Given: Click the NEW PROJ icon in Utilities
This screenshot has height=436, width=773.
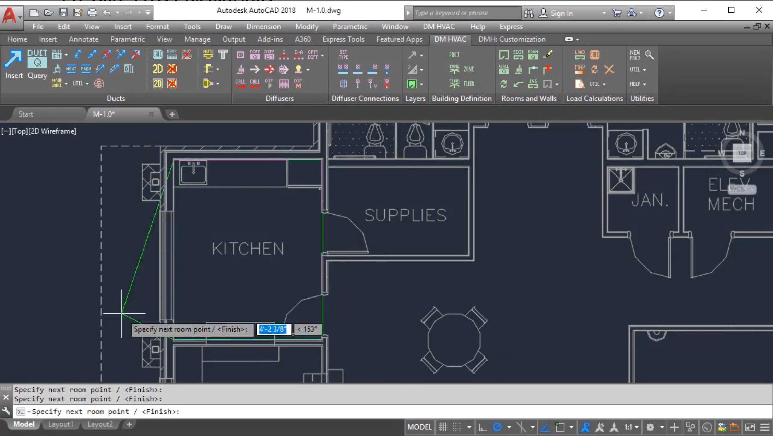Looking at the screenshot, I should pos(635,55).
